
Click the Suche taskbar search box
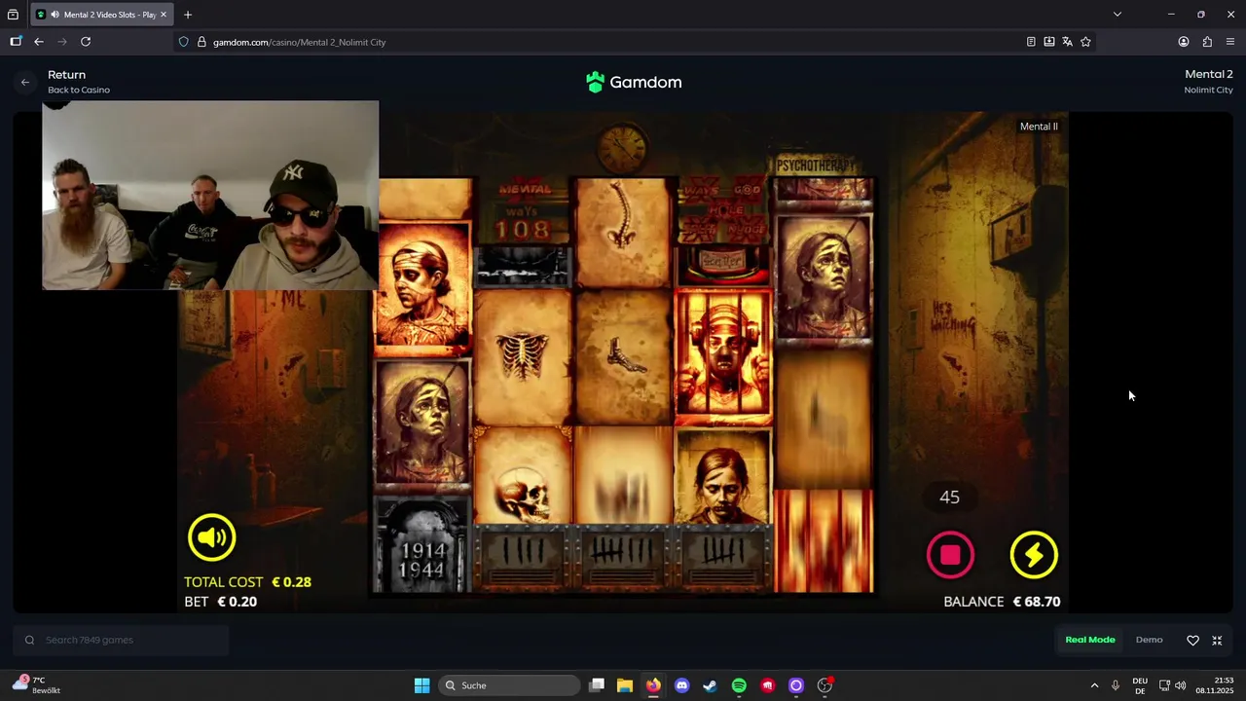coord(508,685)
